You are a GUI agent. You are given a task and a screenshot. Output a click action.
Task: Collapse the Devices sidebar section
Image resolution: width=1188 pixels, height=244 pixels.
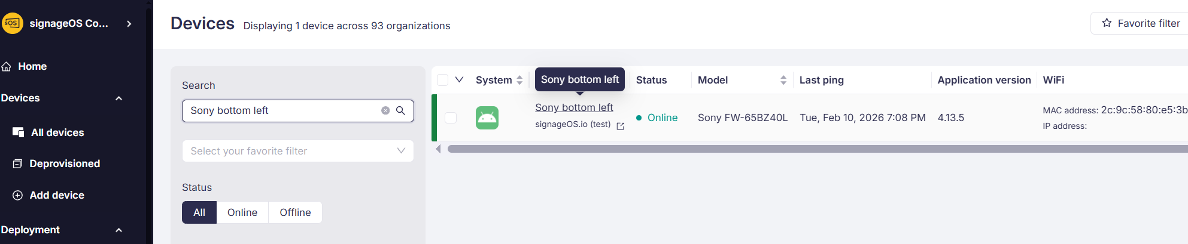(119, 98)
